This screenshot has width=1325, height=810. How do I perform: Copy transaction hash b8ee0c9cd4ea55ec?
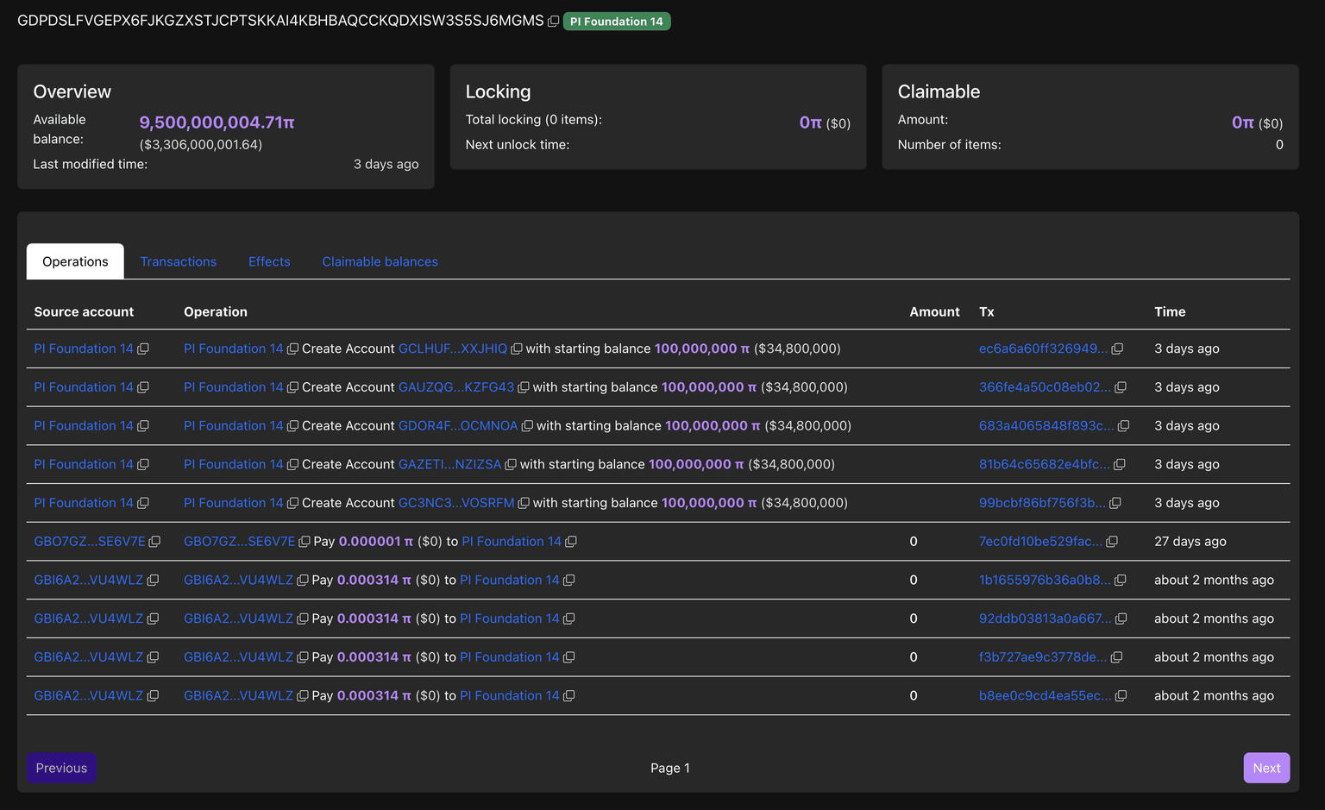(1121, 696)
